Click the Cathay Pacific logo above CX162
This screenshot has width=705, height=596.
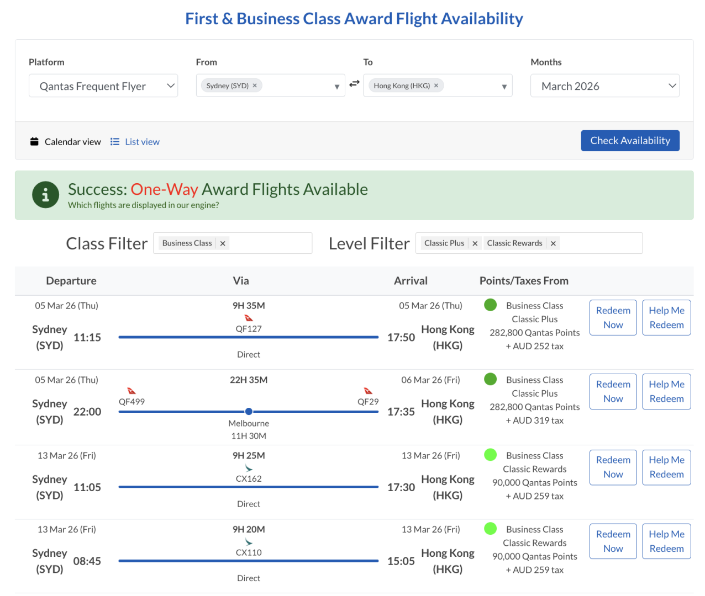tap(249, 468)
